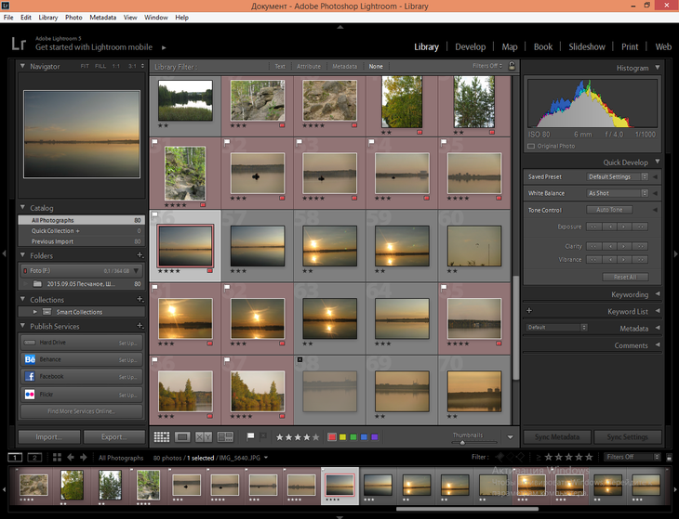Expand the Keywording panel
The width and height of the screenshot is (679, 519).
pos(629,294)
